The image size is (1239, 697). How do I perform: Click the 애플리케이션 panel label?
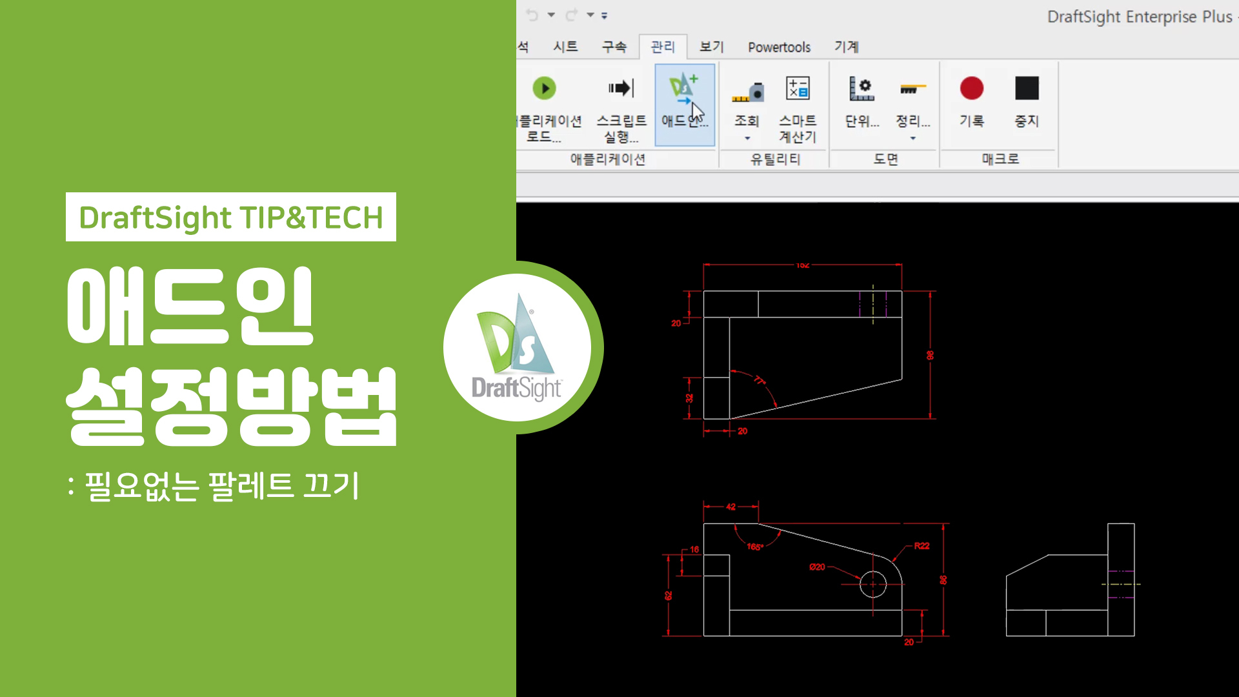[607, 159]
